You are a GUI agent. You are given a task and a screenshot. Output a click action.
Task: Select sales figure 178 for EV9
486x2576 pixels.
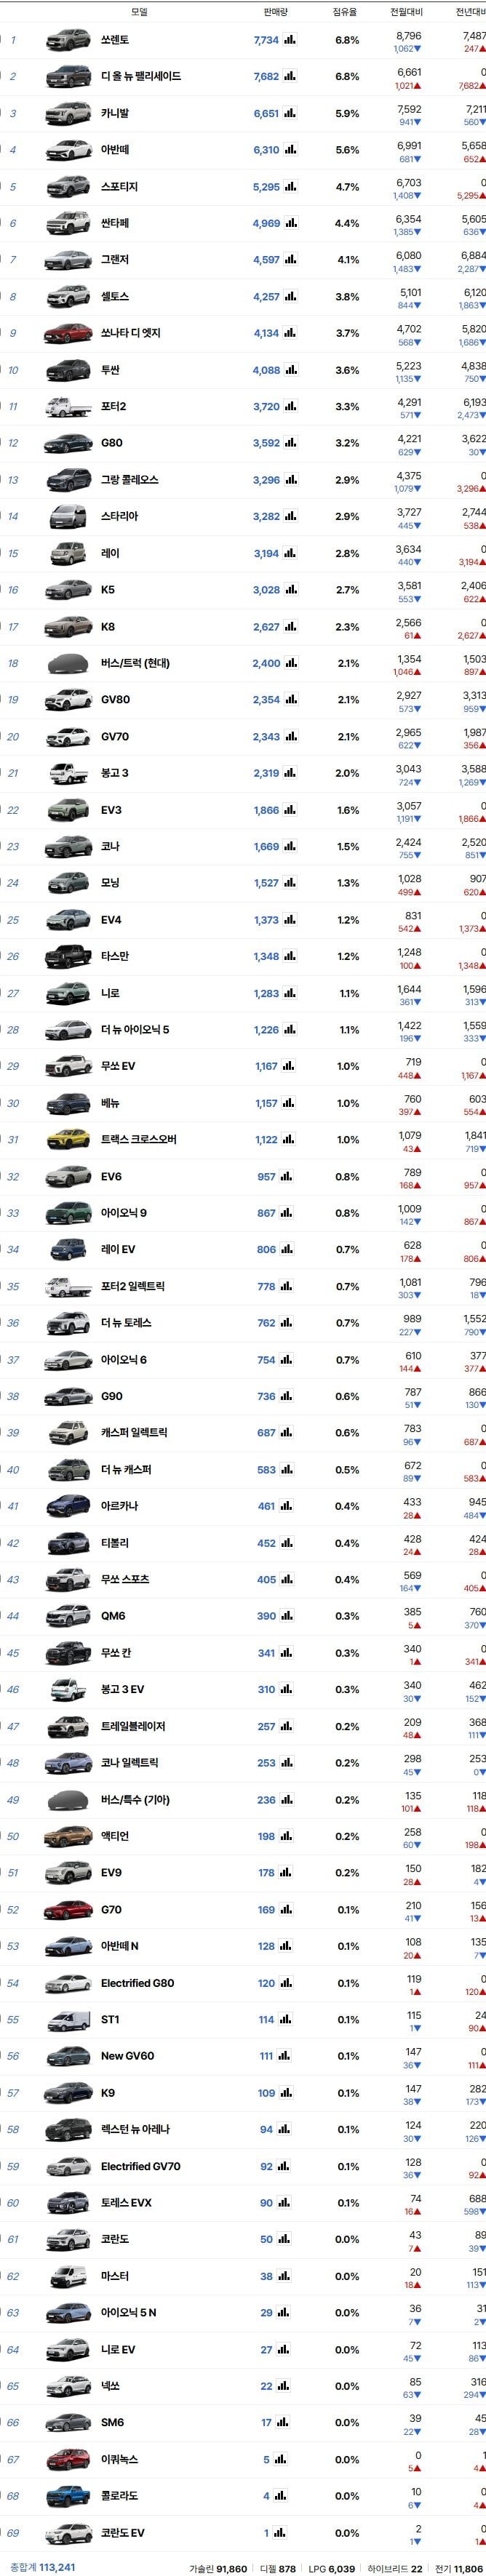click(266, 1873)
